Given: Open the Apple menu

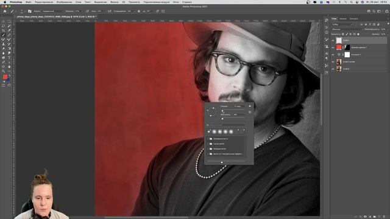Looking at the screenshot, I should (5, 2).
